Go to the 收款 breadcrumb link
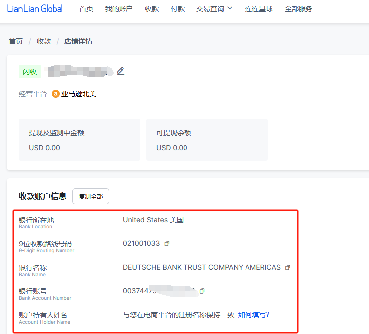The height and width of the screenshot is (334, 369). click(44, 41)
